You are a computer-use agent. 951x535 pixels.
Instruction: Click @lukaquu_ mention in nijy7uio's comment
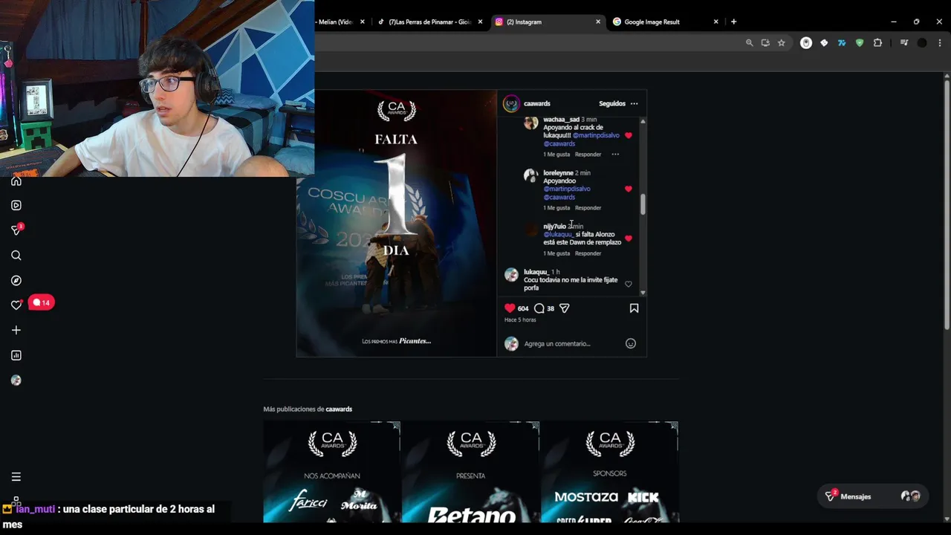pos(559,235)
